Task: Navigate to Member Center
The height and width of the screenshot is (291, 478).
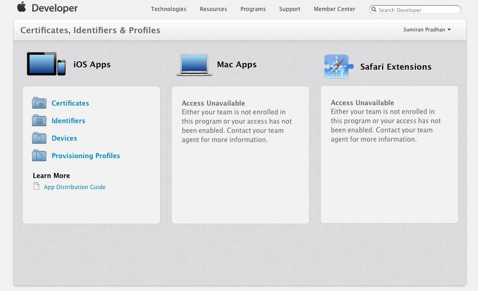Action: [335, 9]
